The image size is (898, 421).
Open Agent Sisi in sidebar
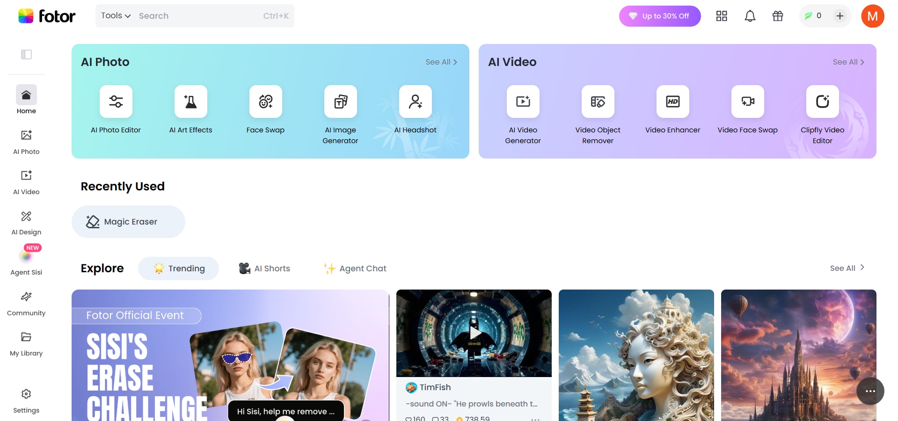tap(26, 261)
